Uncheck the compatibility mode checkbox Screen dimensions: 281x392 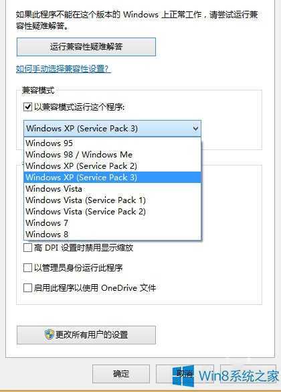point(27,107)
